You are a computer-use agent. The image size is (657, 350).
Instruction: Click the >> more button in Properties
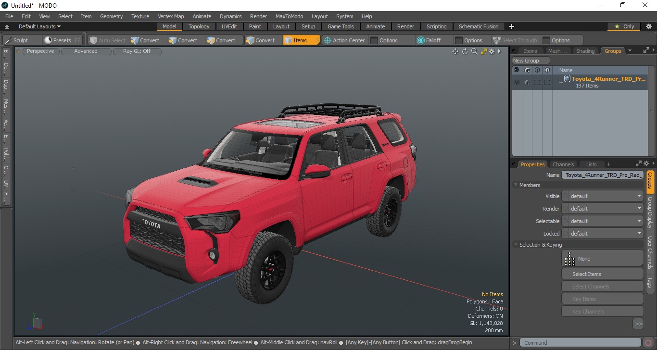(638, 324)
